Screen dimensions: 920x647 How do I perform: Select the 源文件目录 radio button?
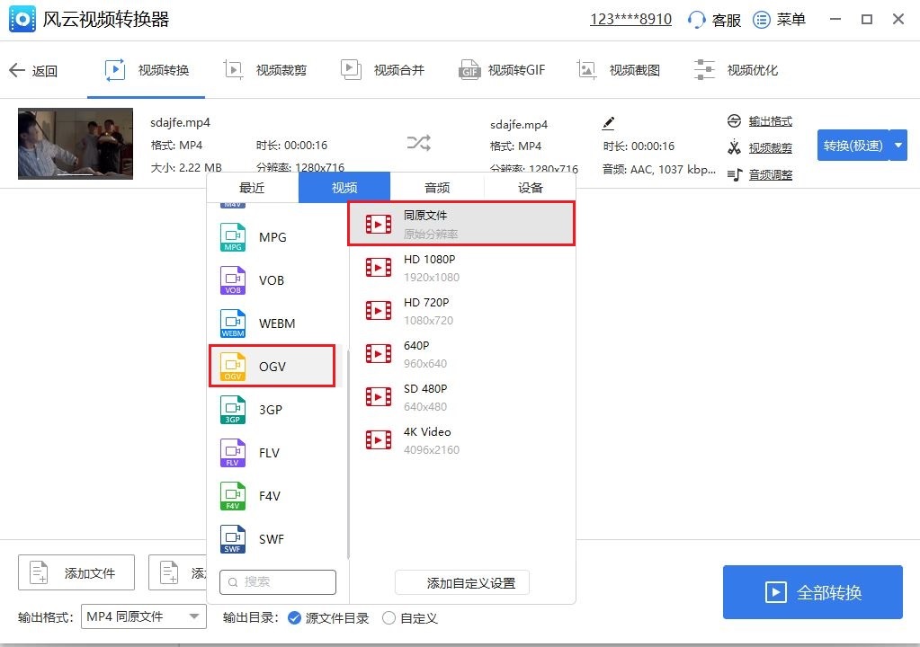294,617
